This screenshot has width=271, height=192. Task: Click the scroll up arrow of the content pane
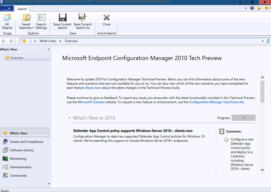pos(262,77)
